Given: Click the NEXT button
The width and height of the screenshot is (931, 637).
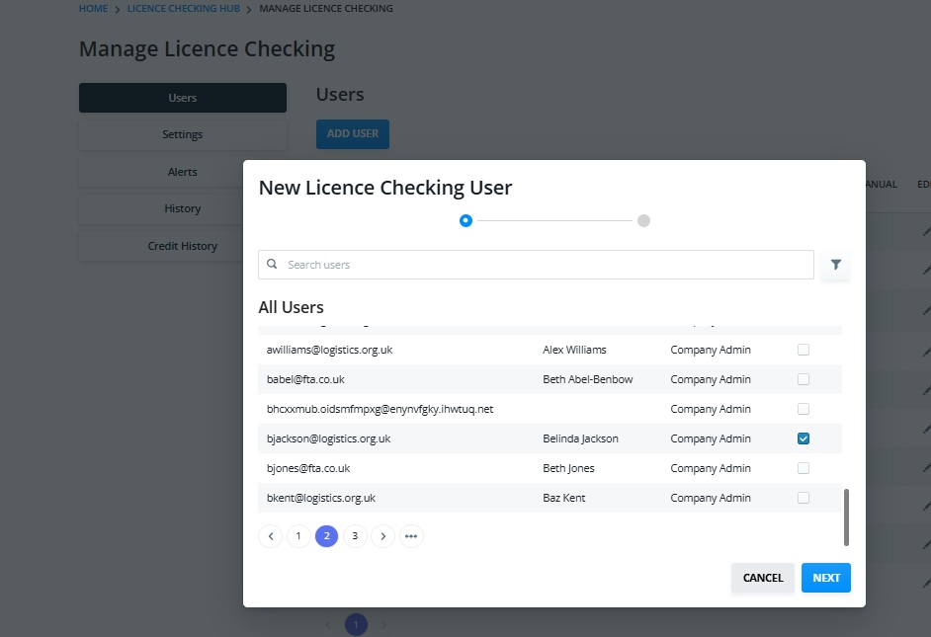Looking at the screenshot, I should click(826, 578).
